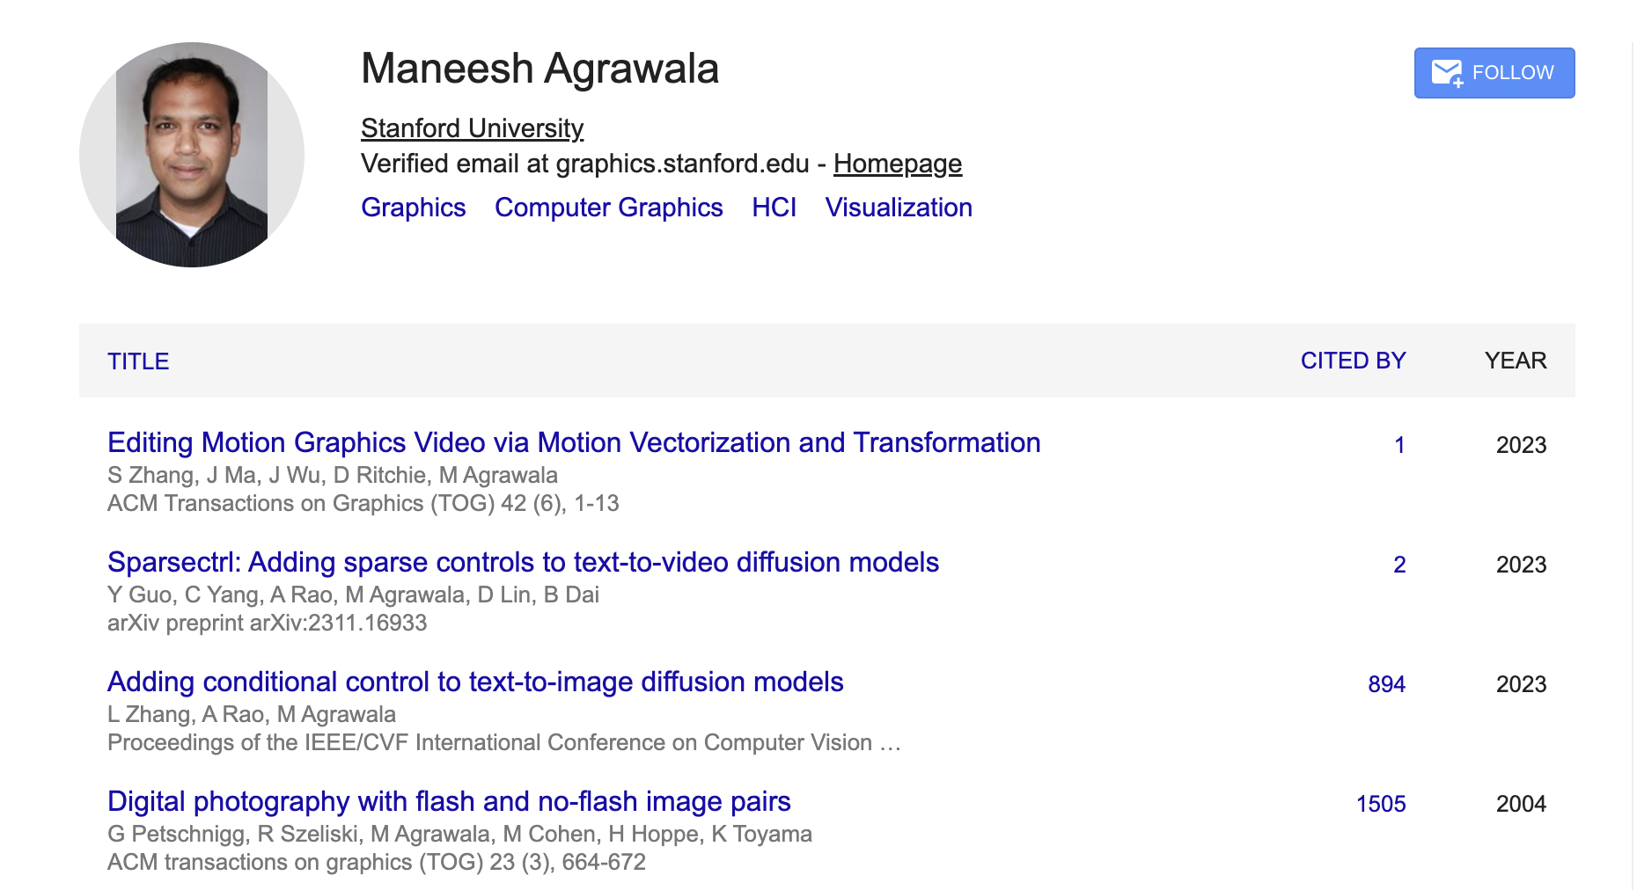This screenshot has width=1637, height=890.
Task: Sort publications by YEAR header
Action: coord(1515,361)
